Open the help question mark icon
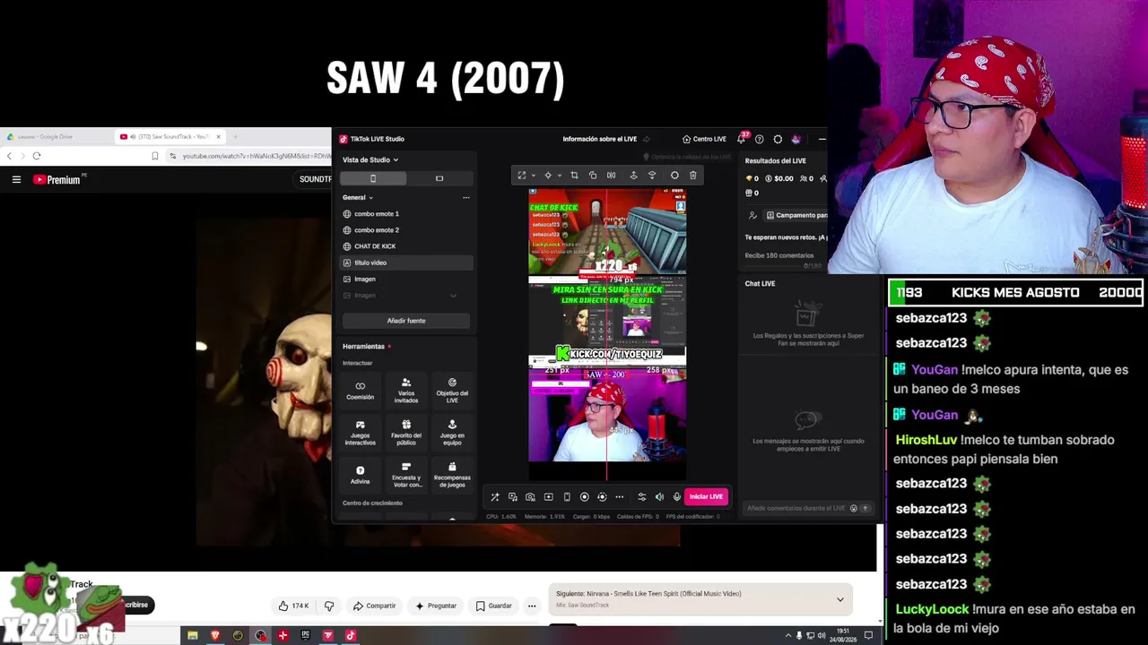Viewport: 1148px width, 645px height. tap(760, 139)
